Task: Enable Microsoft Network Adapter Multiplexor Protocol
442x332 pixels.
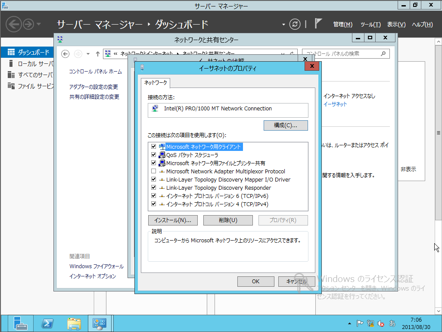Action: click(153, 172)
